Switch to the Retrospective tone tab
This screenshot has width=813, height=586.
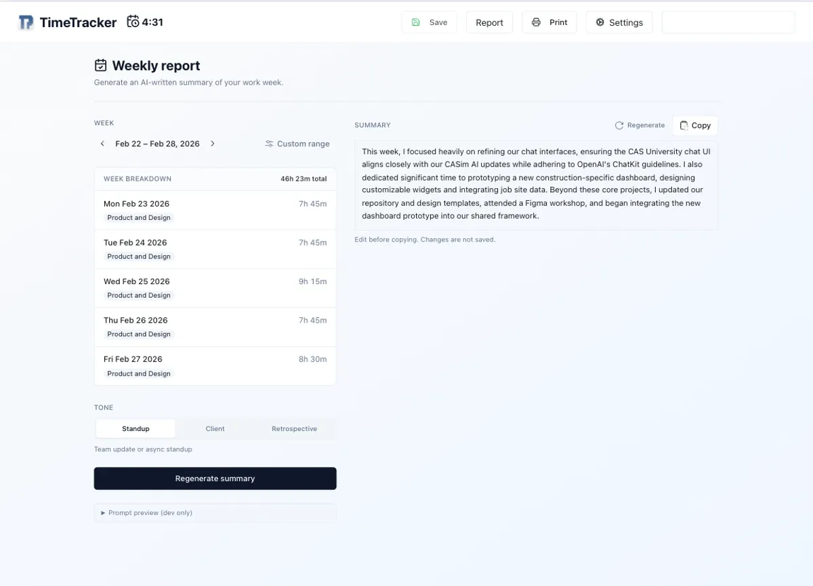(x=294, y=428)
